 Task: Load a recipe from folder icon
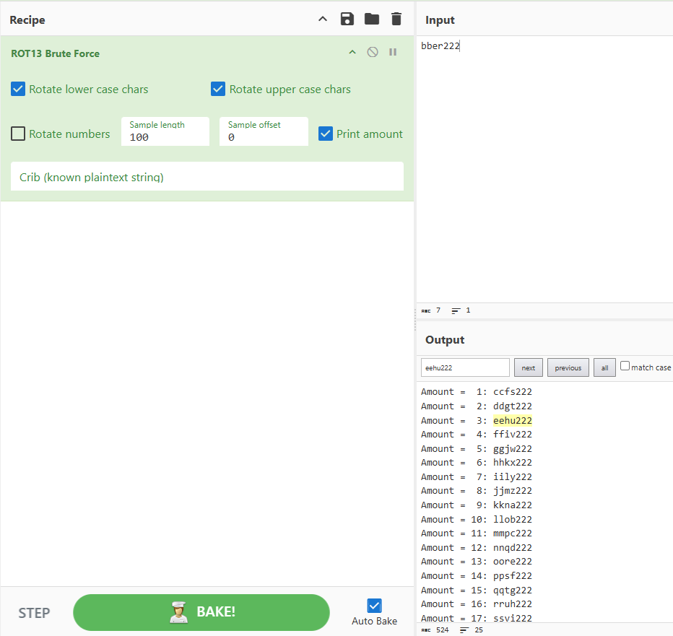372,19
